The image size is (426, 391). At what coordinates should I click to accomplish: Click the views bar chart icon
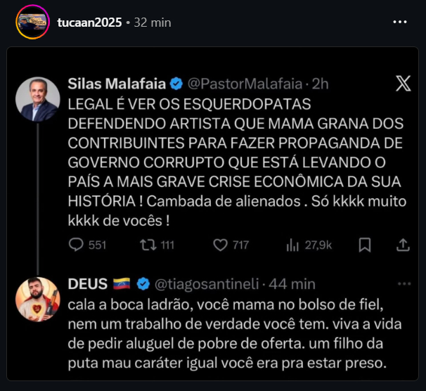tap(292, 245)
